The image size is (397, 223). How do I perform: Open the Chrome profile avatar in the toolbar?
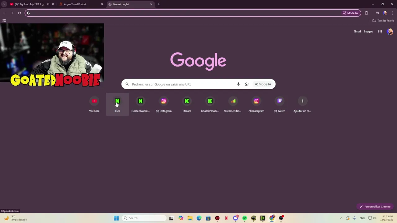[385, 13]
